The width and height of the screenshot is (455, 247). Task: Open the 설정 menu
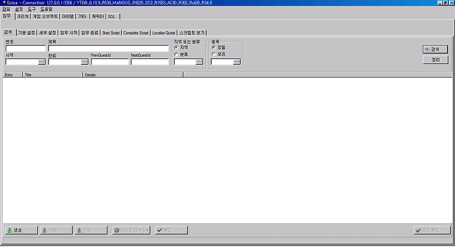click(x=19, y=9)
